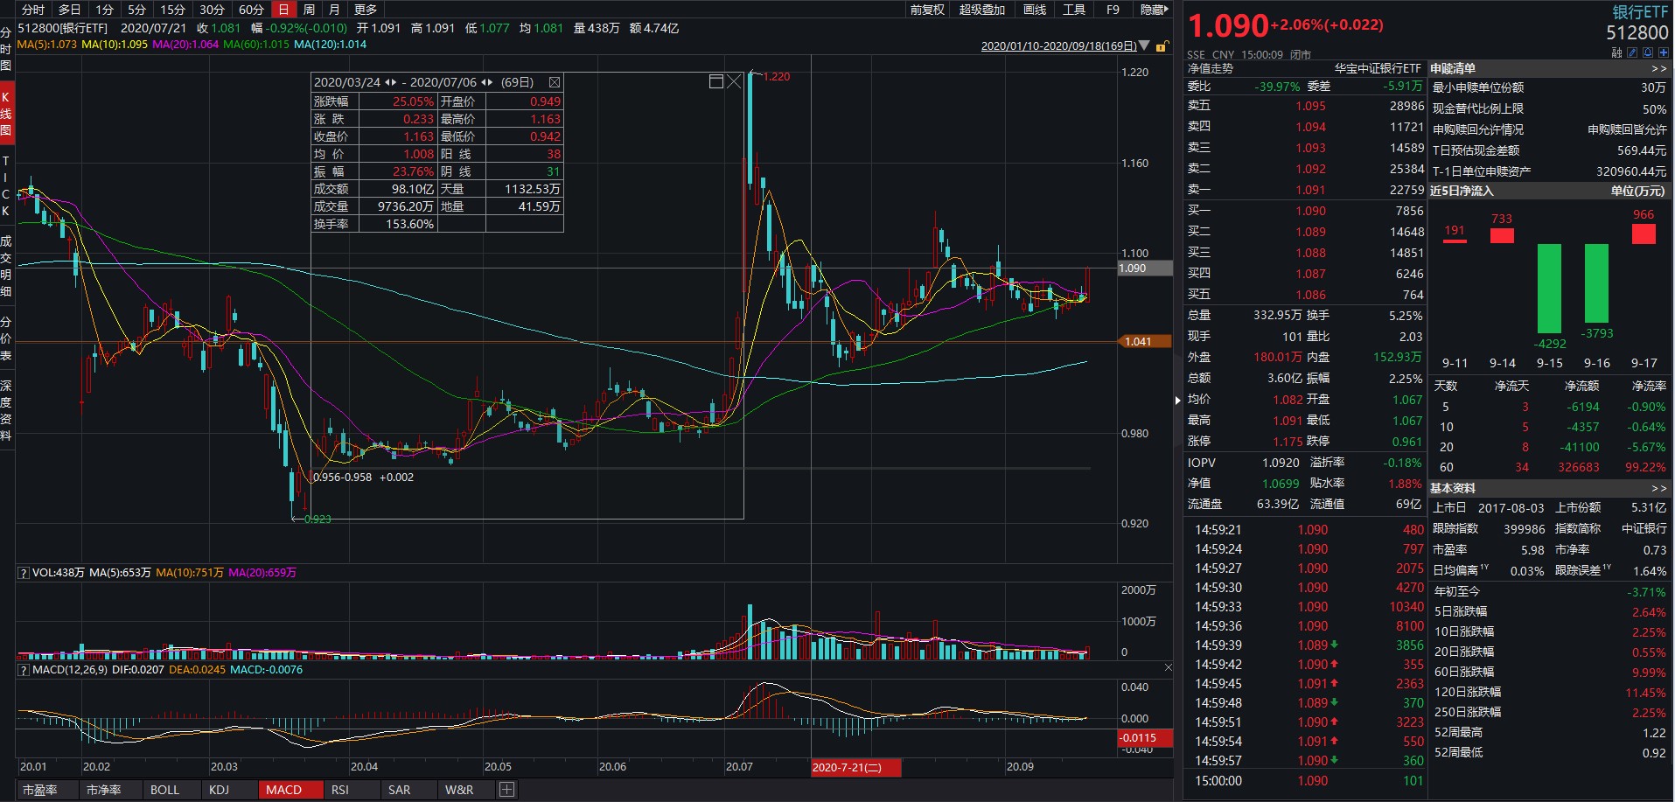Close the interval statistics table
Screen dimensions: 1675x802
click(x=555, y=82)
